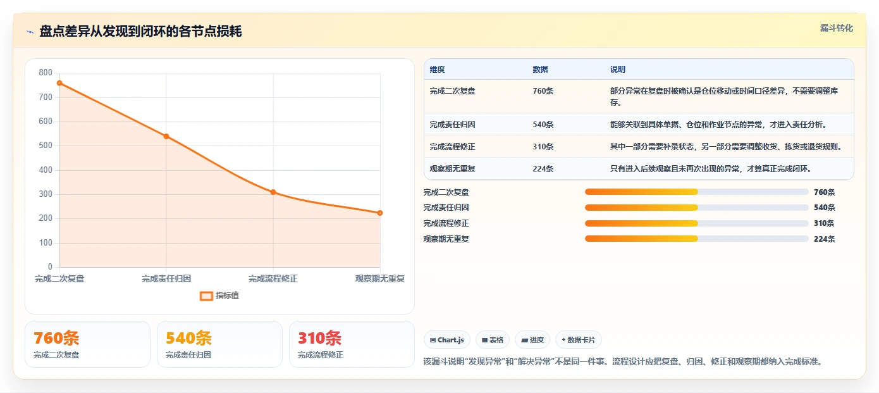Click the 漏斗转化 label in header

[836, 28]
